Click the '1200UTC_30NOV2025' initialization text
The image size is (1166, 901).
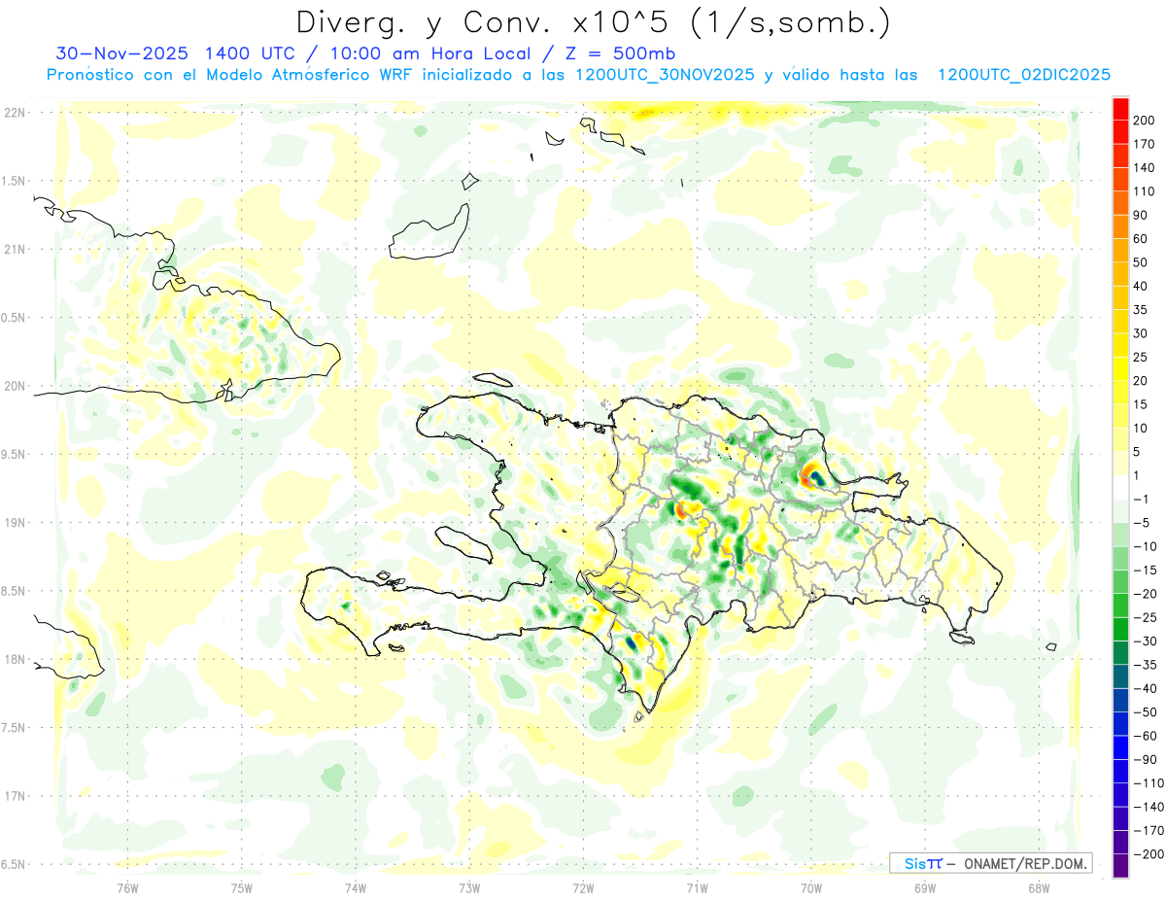pos(663,75)
